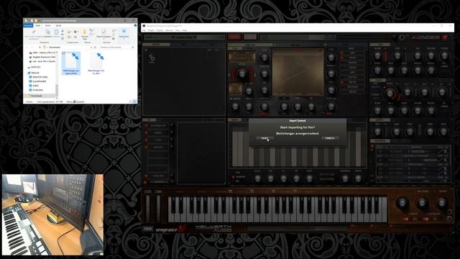460x259 pixels.
Task: Select the second, unselected file in the Downloads folder
Action: click(96, 63)
